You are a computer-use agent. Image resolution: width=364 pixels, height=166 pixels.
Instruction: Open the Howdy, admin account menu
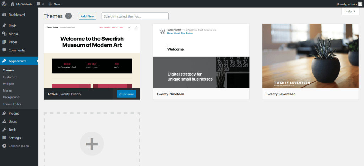pos(349,4)
